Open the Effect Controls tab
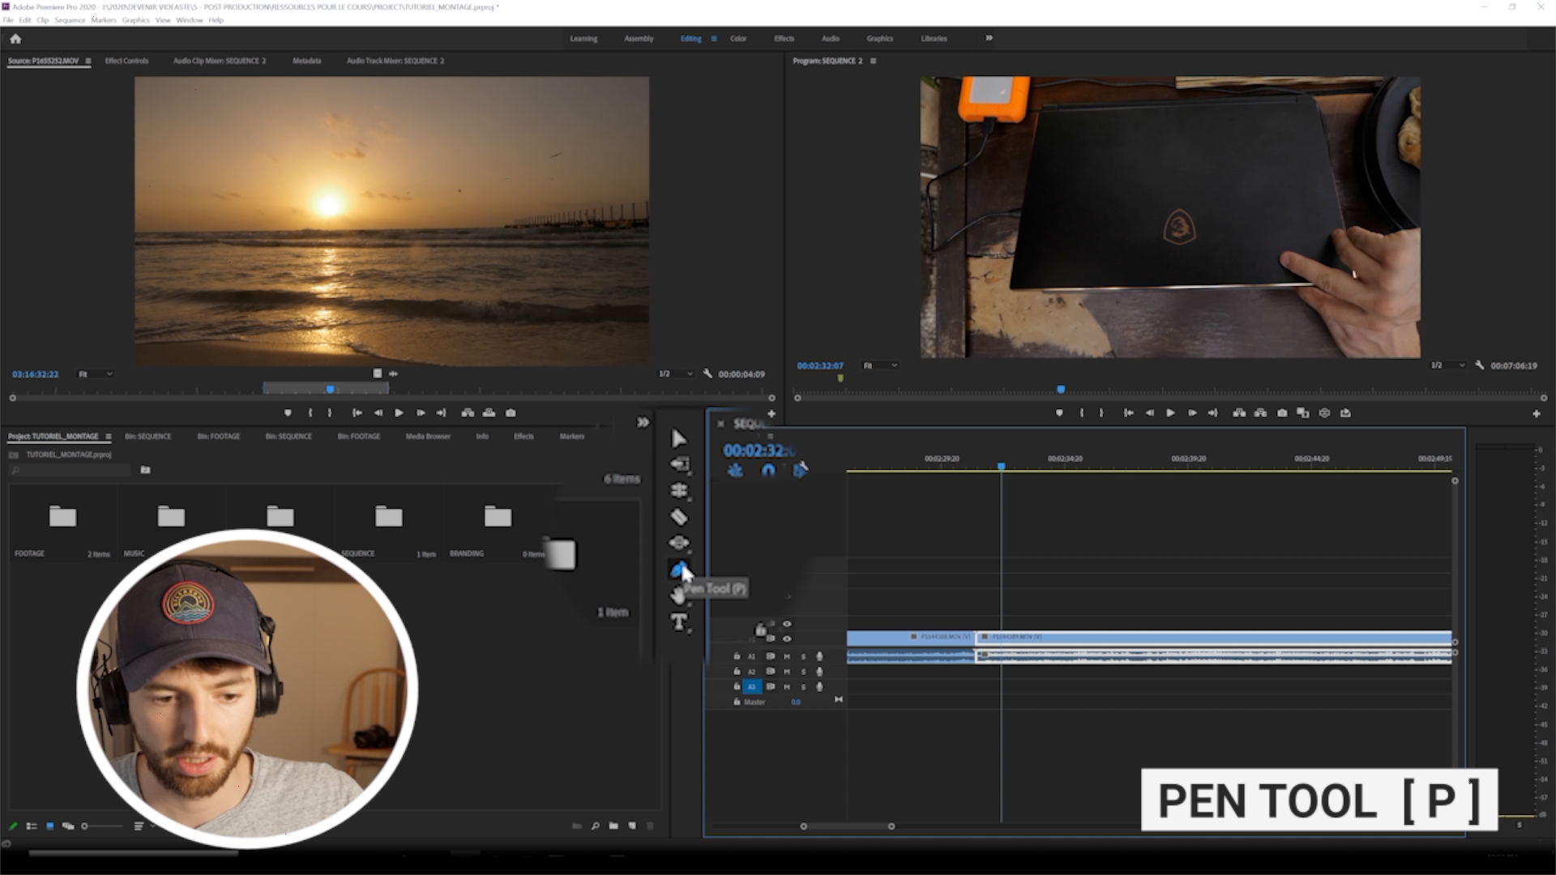This screenshot has height=875, width=1556. tap(126, 61)
